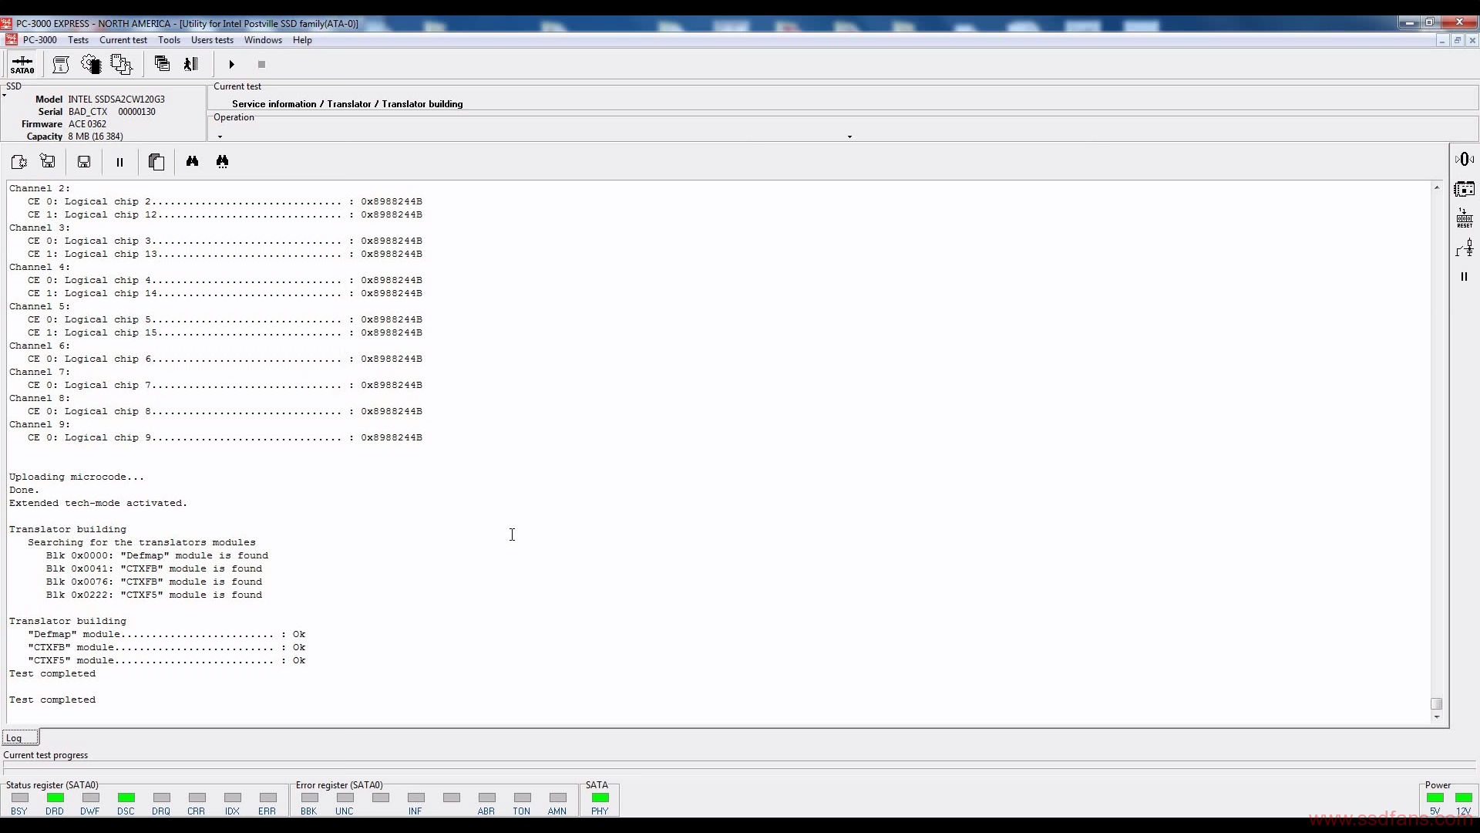This screenshot has width=1480, height=833.
Task: Click the ERR status indicator
Action: [x=268, y=798]
